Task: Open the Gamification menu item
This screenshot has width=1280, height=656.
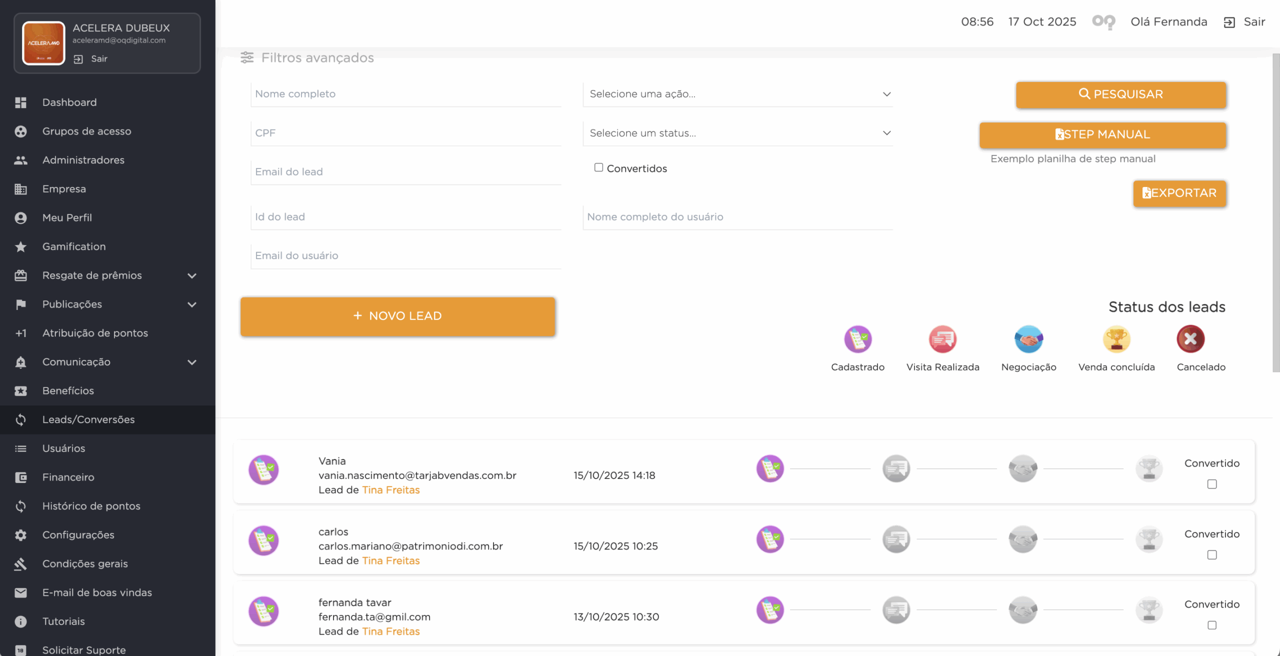Action: [x=74, y=246]
